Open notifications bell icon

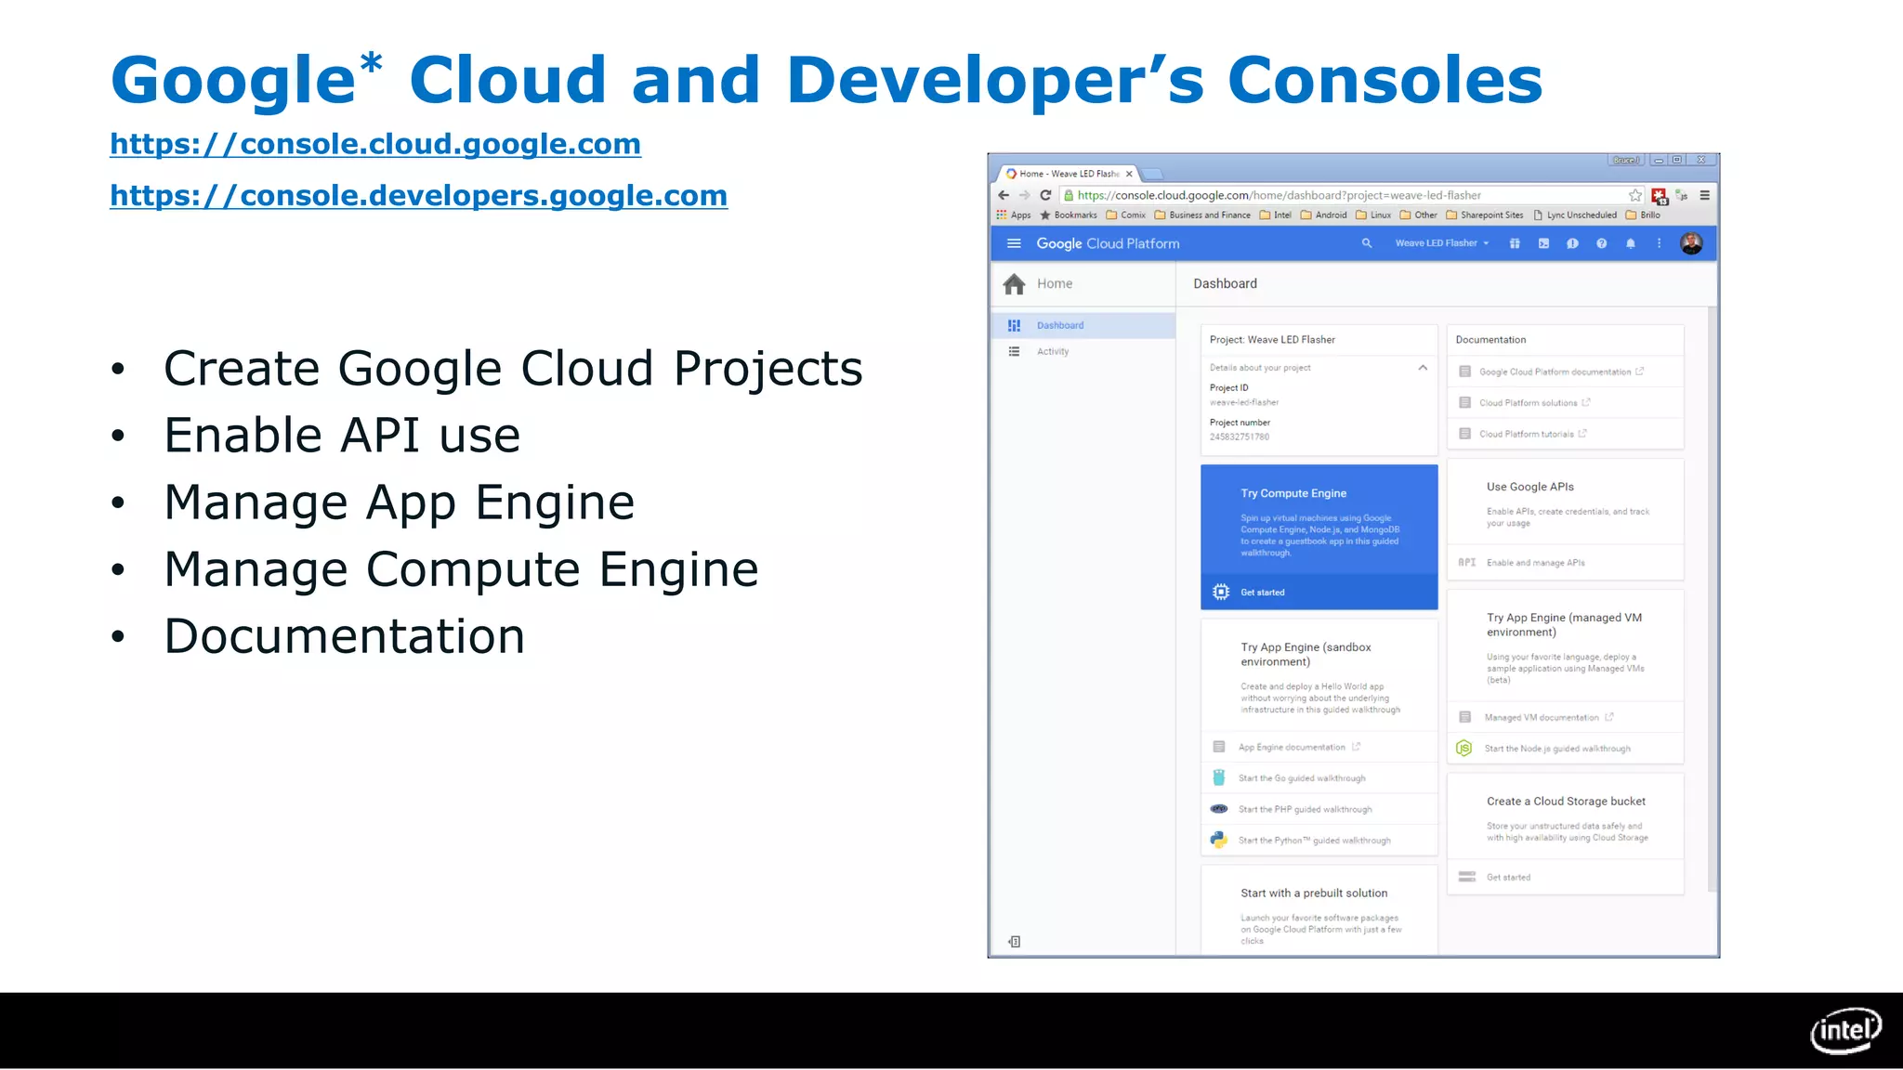tap(1630, 243)
